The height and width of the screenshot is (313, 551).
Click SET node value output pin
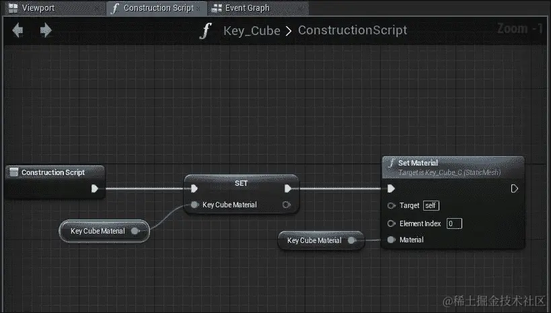287,205
